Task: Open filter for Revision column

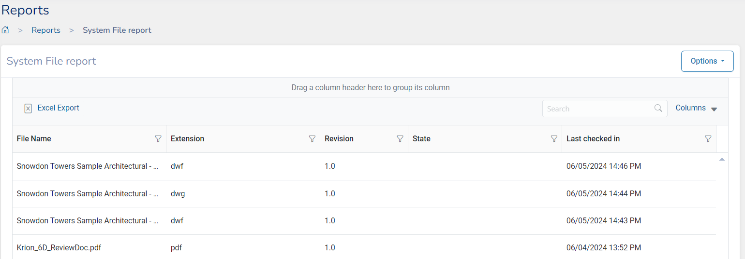Action: [400, 139]
